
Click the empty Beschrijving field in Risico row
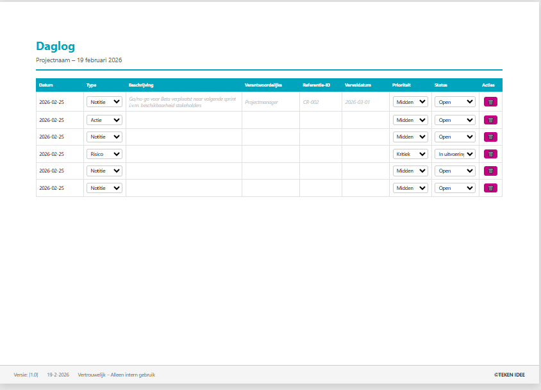click(183, 154)
